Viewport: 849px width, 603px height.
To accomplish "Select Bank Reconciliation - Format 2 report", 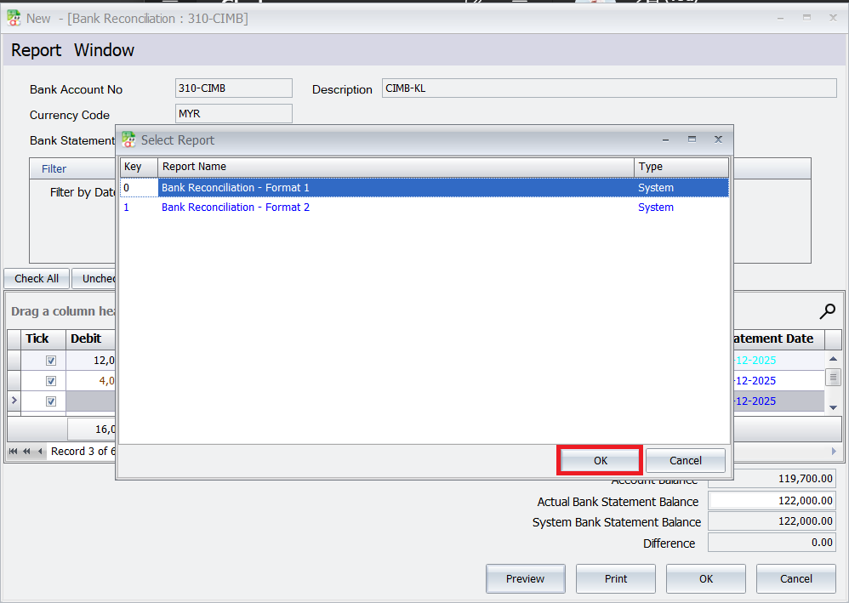I will pyautogui.click(x=236, y=208).
